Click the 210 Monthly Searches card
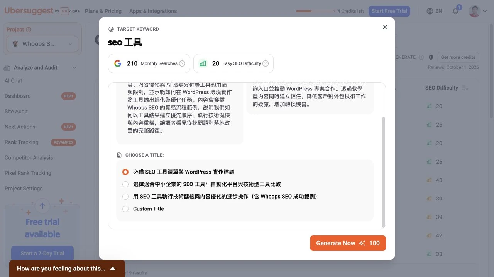The height and width of the screenshot is (277, 494). coord(149,63)
